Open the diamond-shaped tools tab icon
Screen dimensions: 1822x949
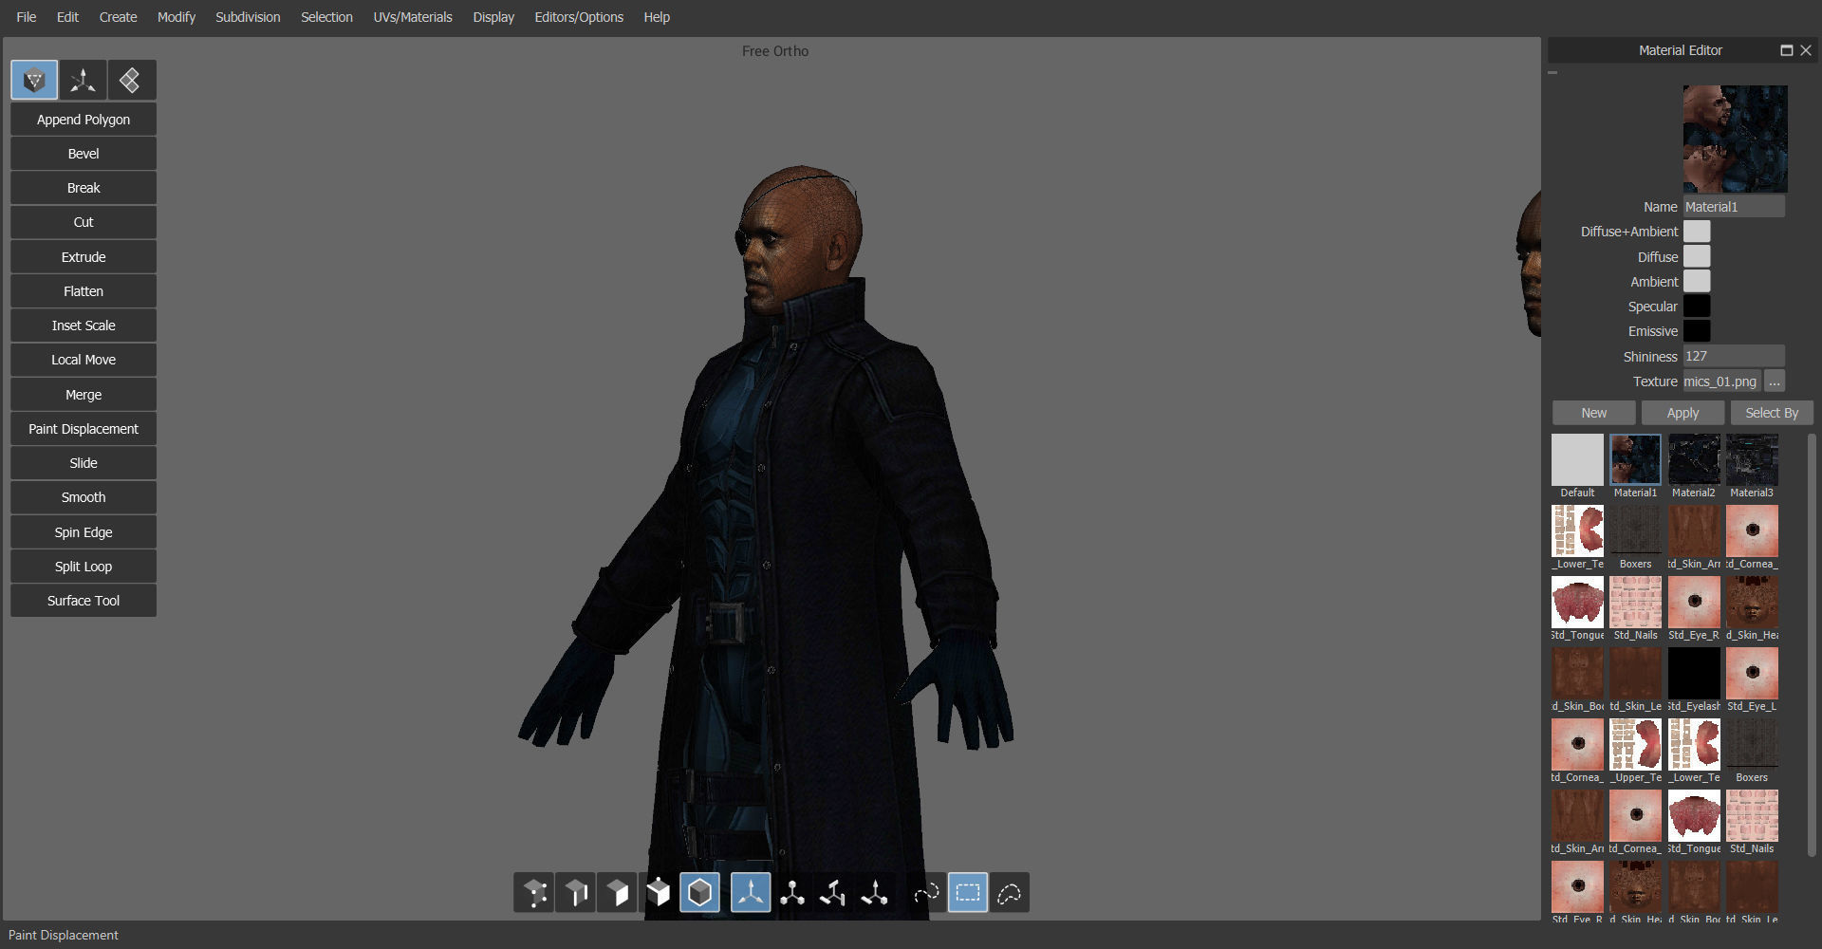(132, 81)
